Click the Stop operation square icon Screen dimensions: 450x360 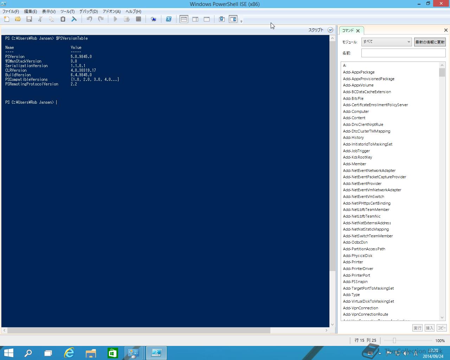point(139,19)
